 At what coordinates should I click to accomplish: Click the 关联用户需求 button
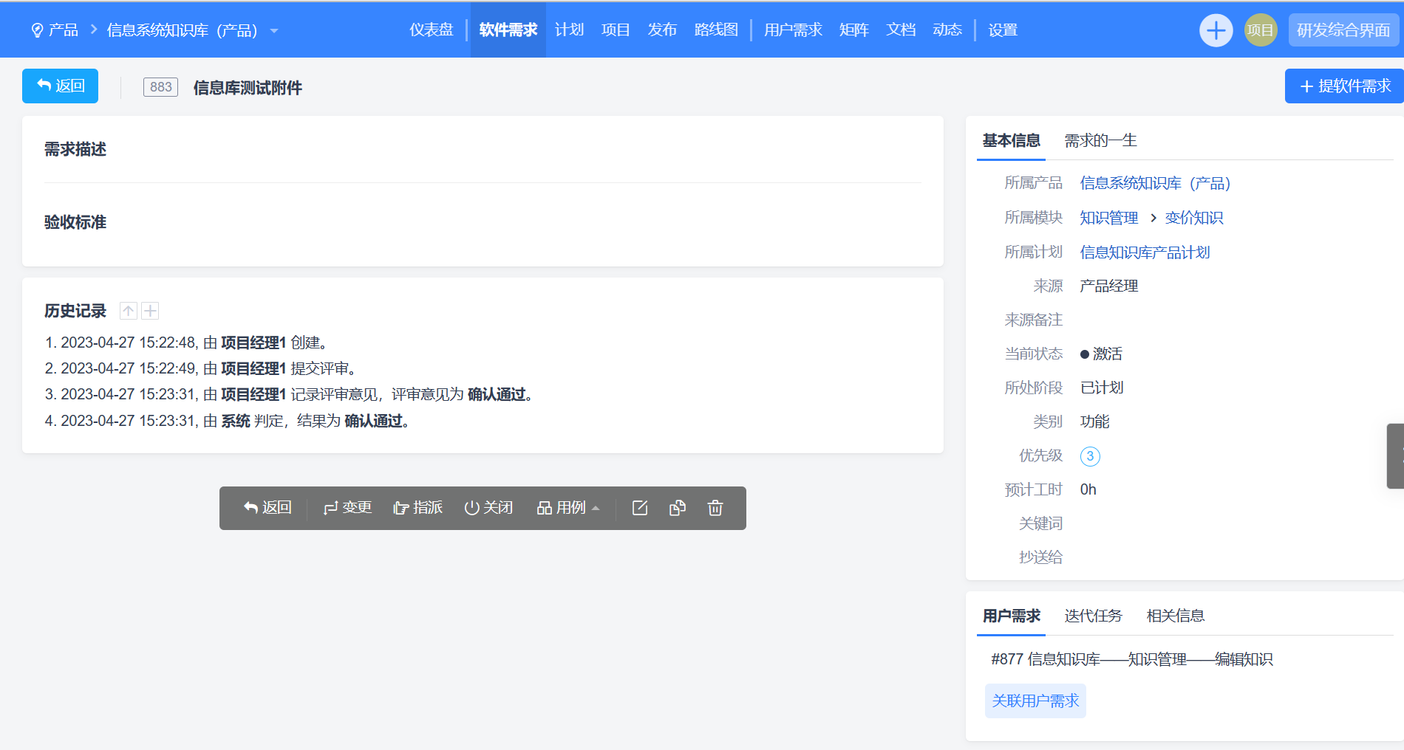pyautogui.click(x=1035, y=701)
